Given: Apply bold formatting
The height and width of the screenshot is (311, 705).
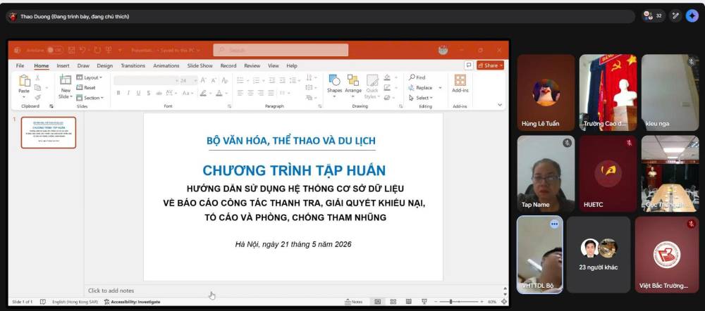Looking at the screenshot, I should click(x=118, y=93).
